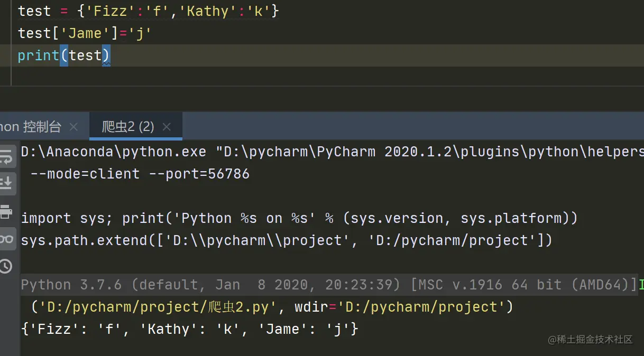Click the 'Fizz' key in editor code
644x356 pixels.
coord(112,11)
